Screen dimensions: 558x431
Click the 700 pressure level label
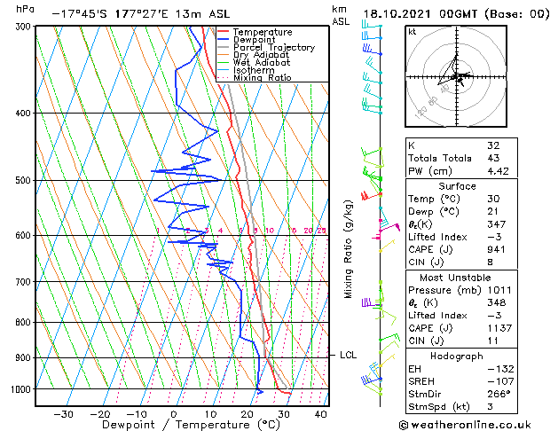(25, 282)
